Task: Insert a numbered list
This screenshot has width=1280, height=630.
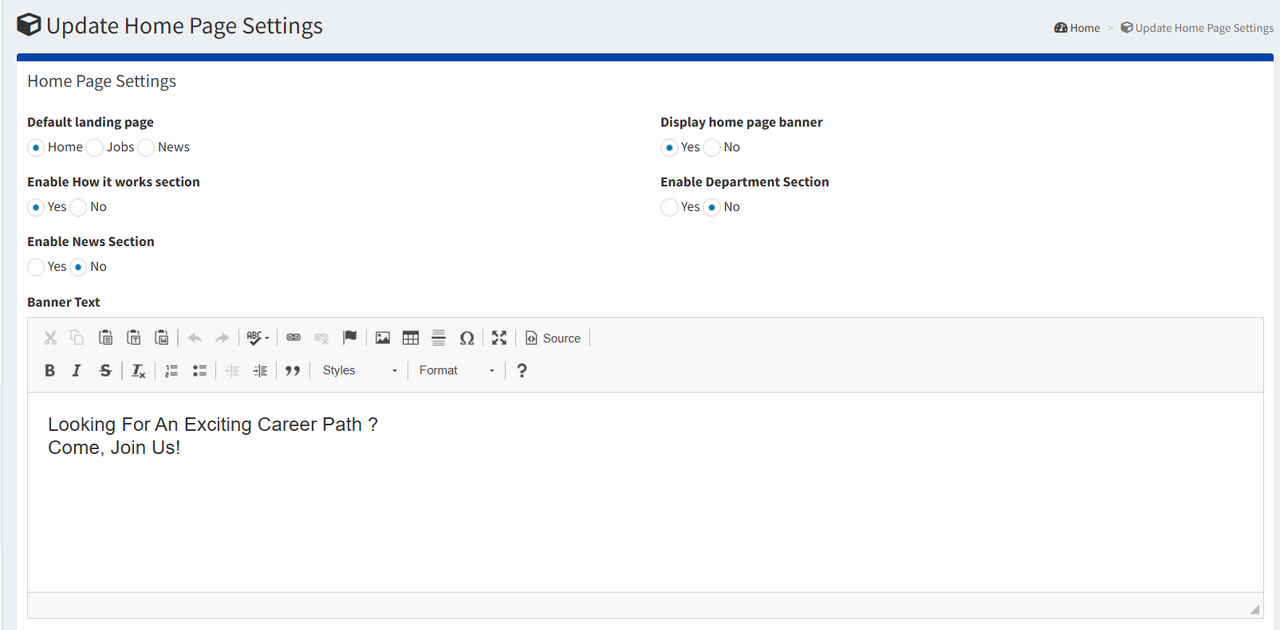Action: click(x=171, y=370)
